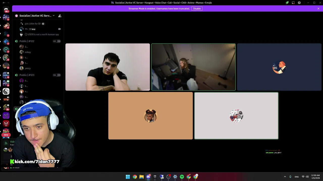This screenshot has width=323, height=181.
Task: Open ENG language selector in taskbar
Action: click(297, 177)
